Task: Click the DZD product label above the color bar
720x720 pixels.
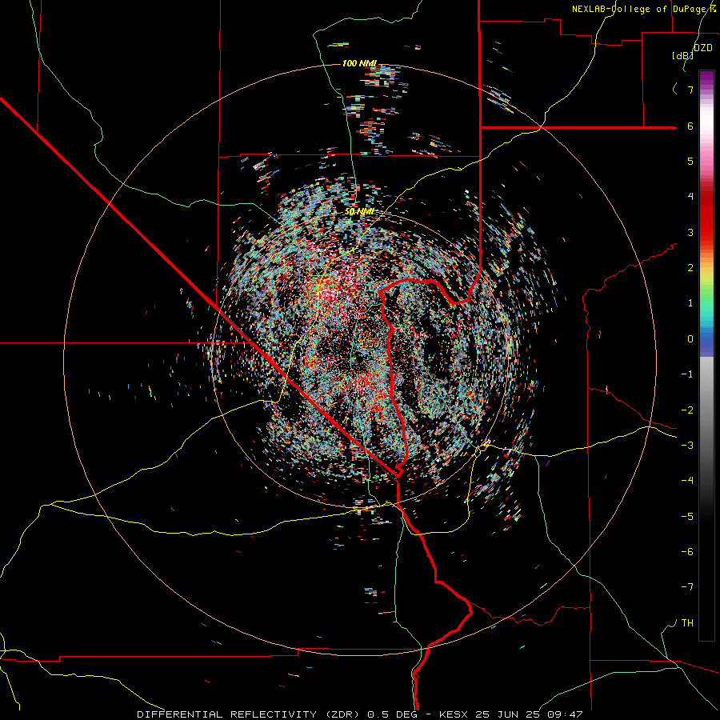Action: 703,47
